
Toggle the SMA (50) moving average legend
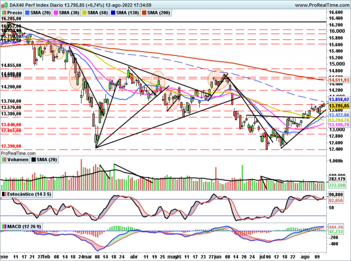pos(101,10)
